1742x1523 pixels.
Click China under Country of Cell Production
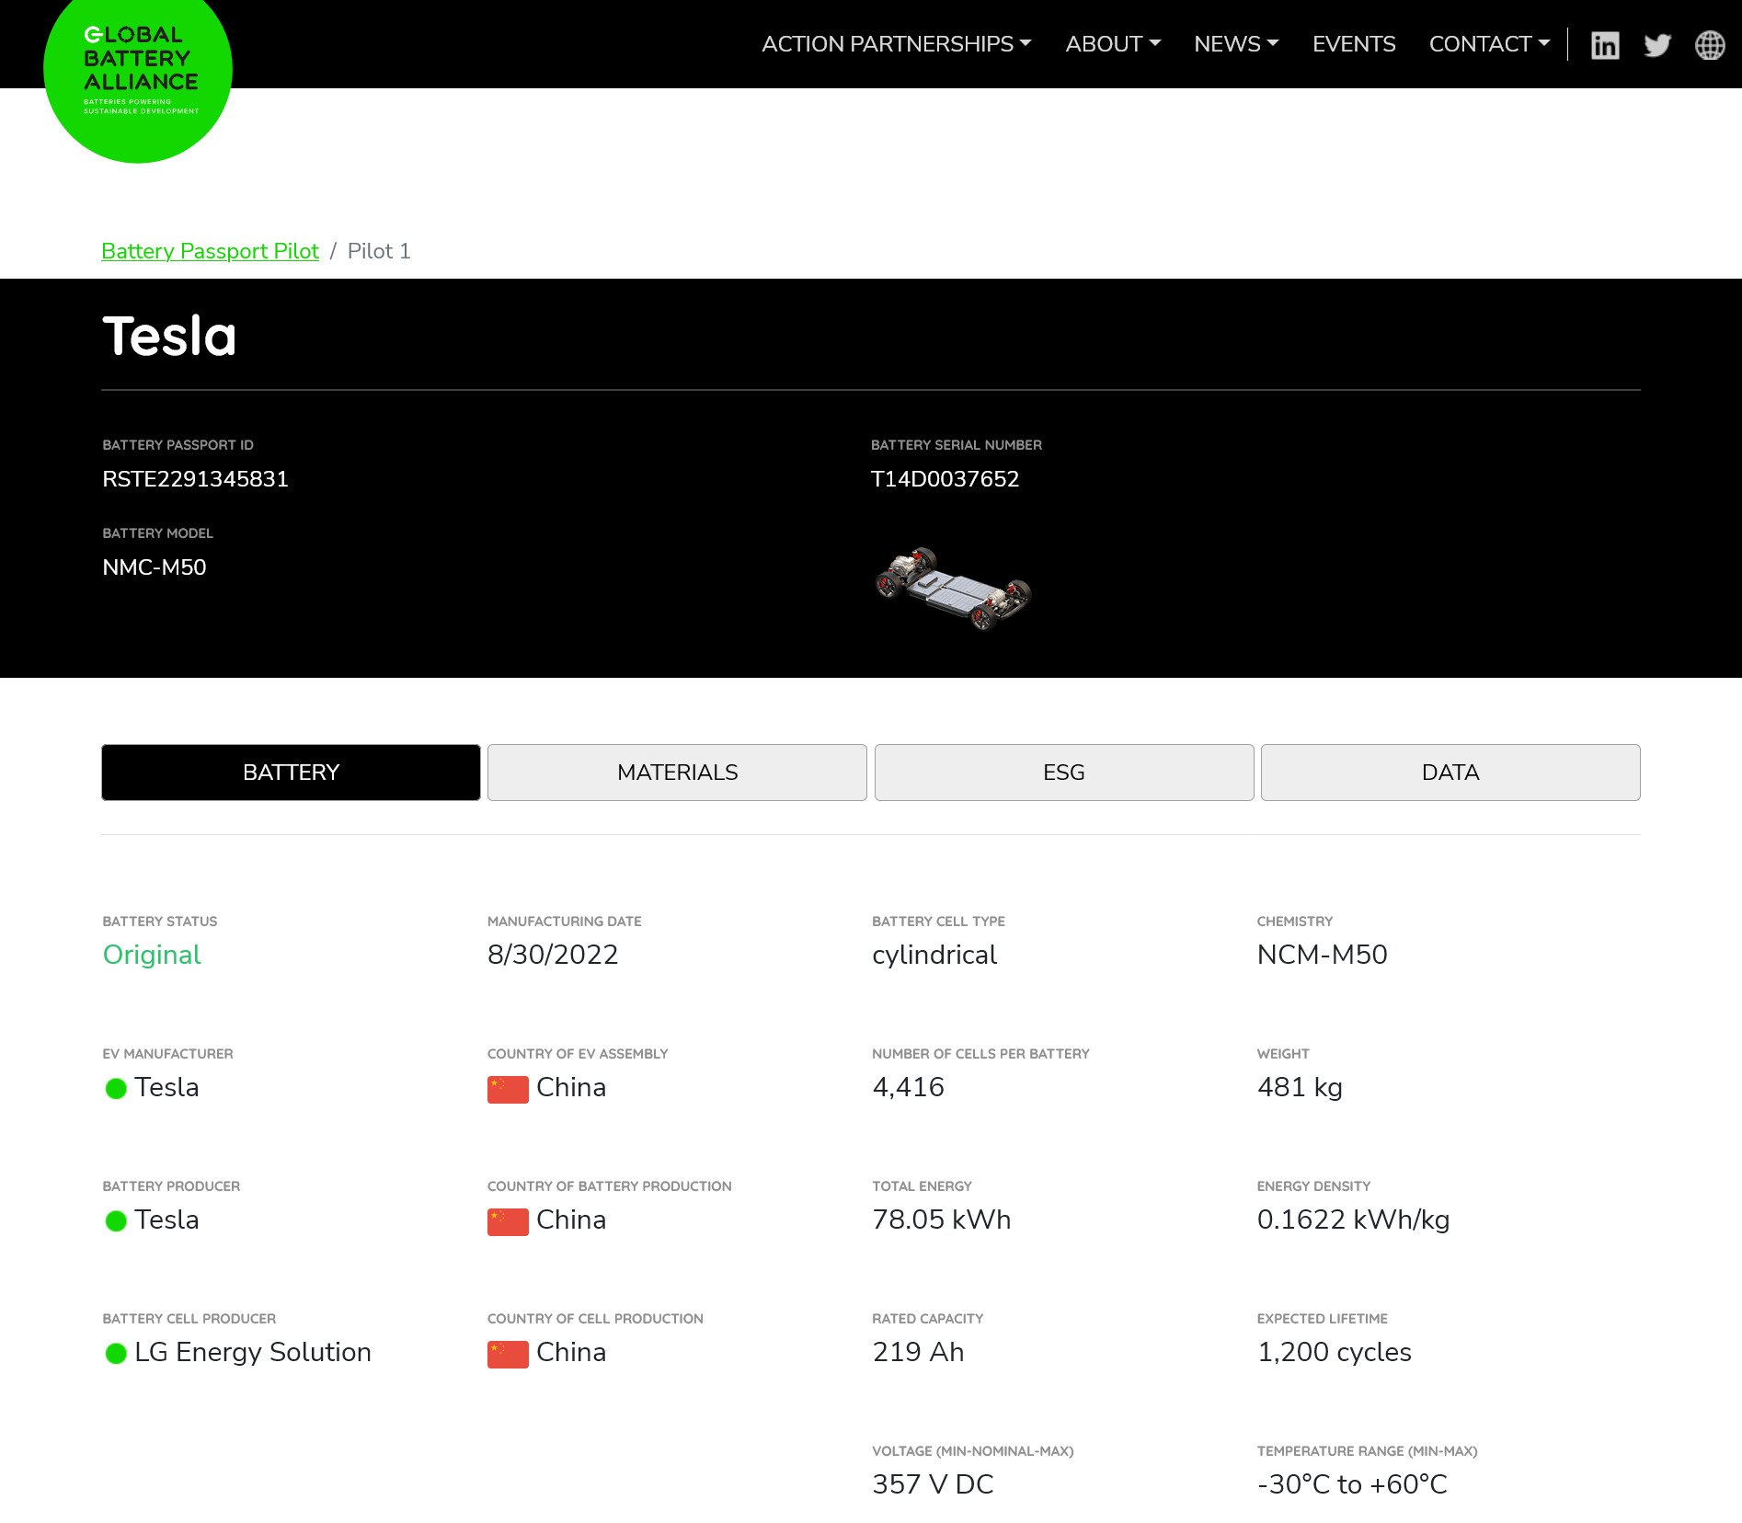571,1352
